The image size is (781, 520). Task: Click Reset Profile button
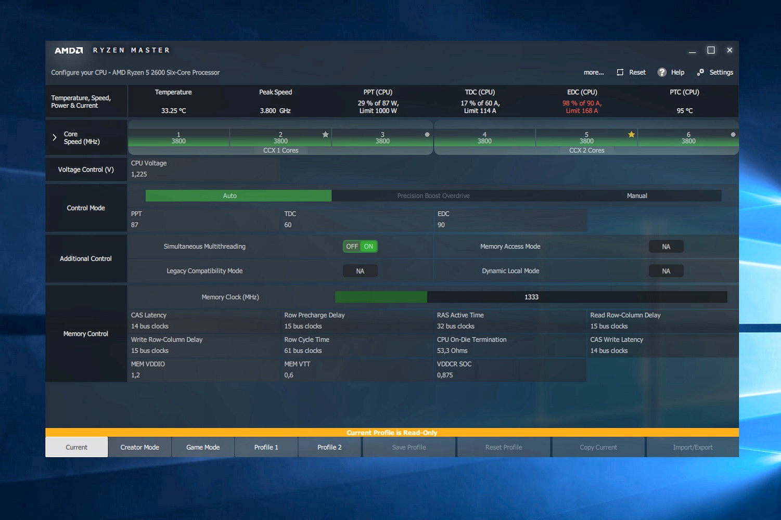[x=504, y=447]
